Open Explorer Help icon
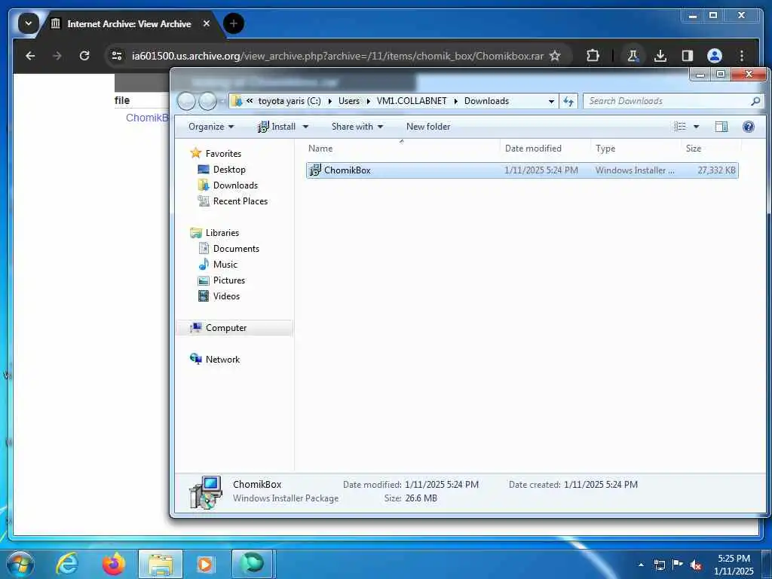 click(749, 127)
